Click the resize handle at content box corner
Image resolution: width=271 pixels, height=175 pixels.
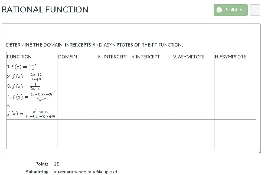coord(259,151)
